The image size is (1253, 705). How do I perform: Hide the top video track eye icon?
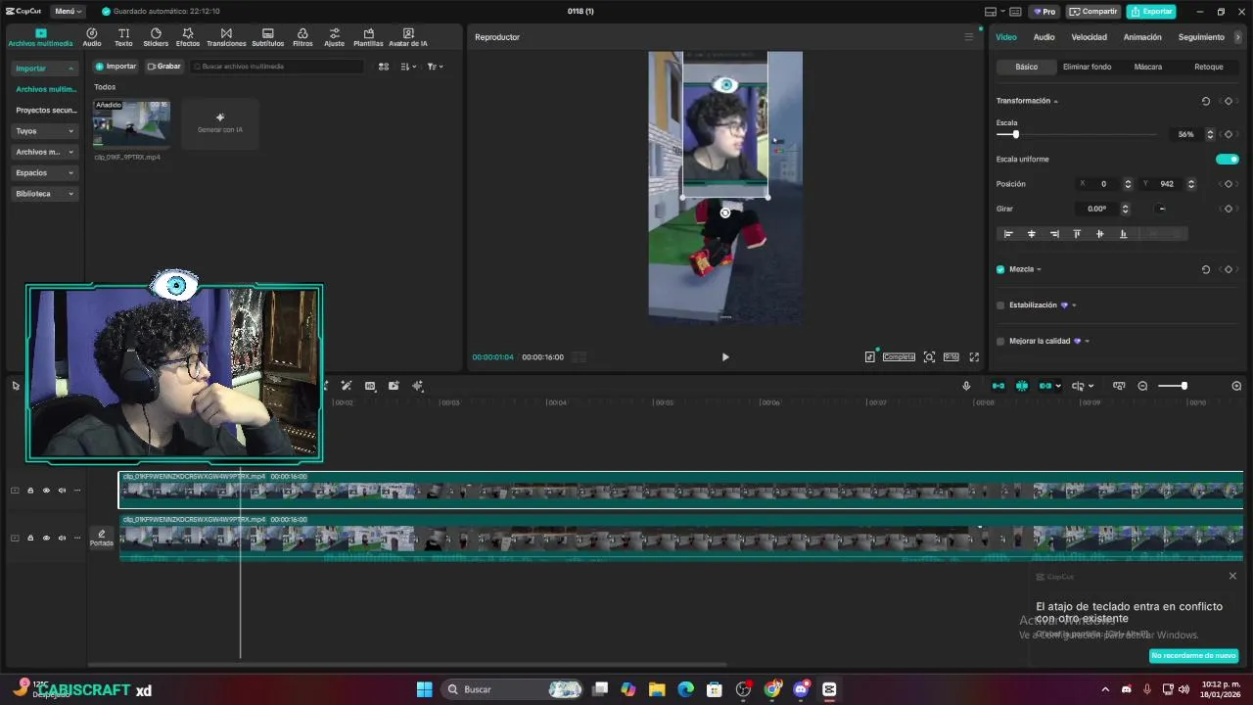[46, 491]
